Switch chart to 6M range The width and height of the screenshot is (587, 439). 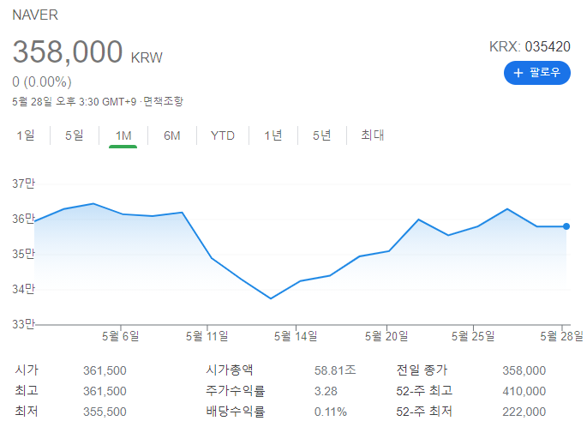tap(172, 135)
